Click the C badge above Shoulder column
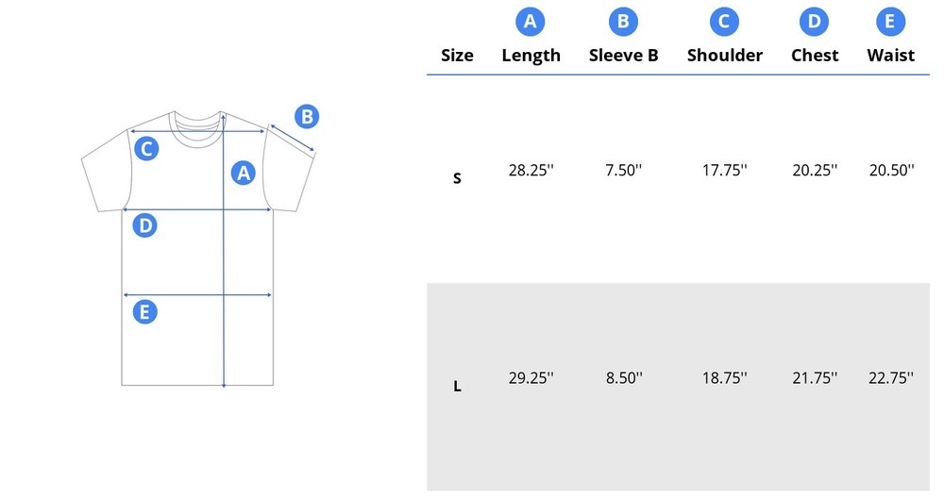Image resolution: width=944 pixels, height=498 pixels. click(724, 22)
